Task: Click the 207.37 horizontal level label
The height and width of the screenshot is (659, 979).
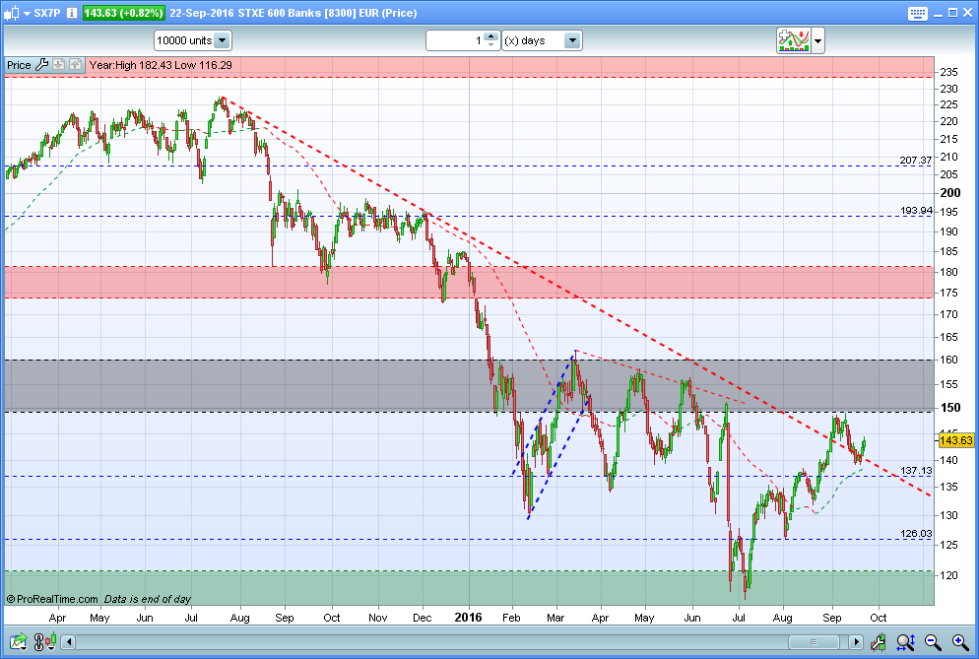Action: coord(915,161)
